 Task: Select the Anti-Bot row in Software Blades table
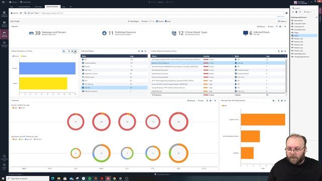click(114, 87)
